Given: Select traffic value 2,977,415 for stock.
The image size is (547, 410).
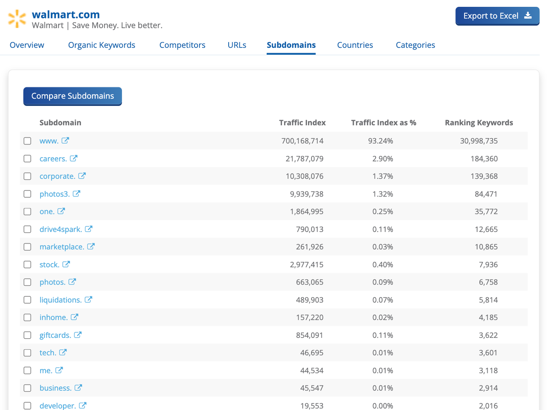Looking at the screenshot, I should tap(306, 265).
